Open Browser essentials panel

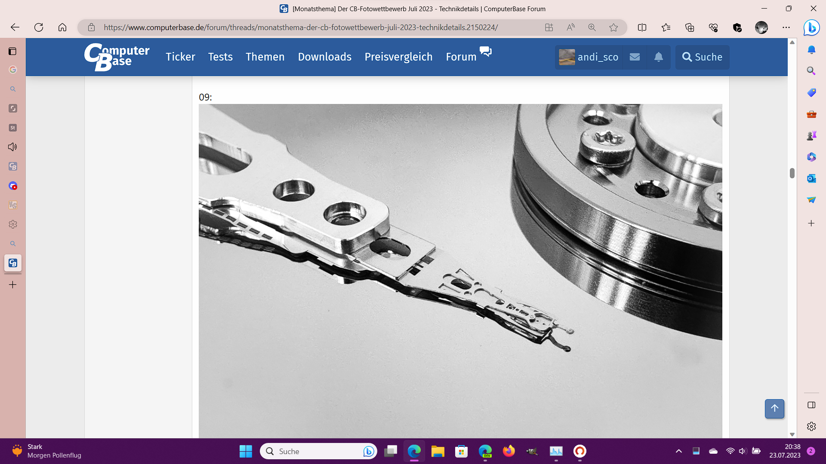click(x=714, y=27)
